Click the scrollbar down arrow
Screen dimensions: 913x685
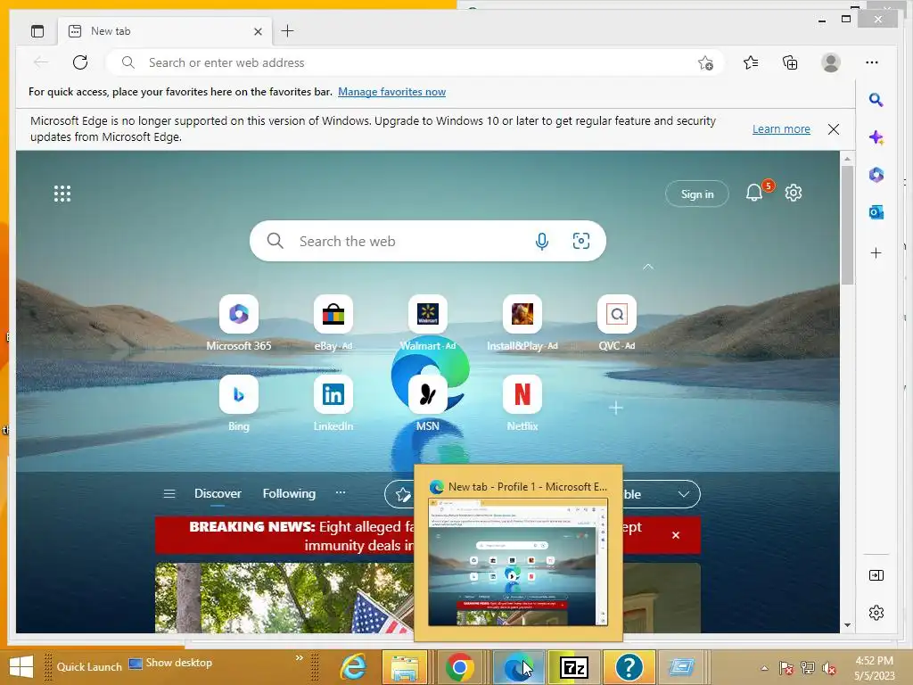pos(847,625)
